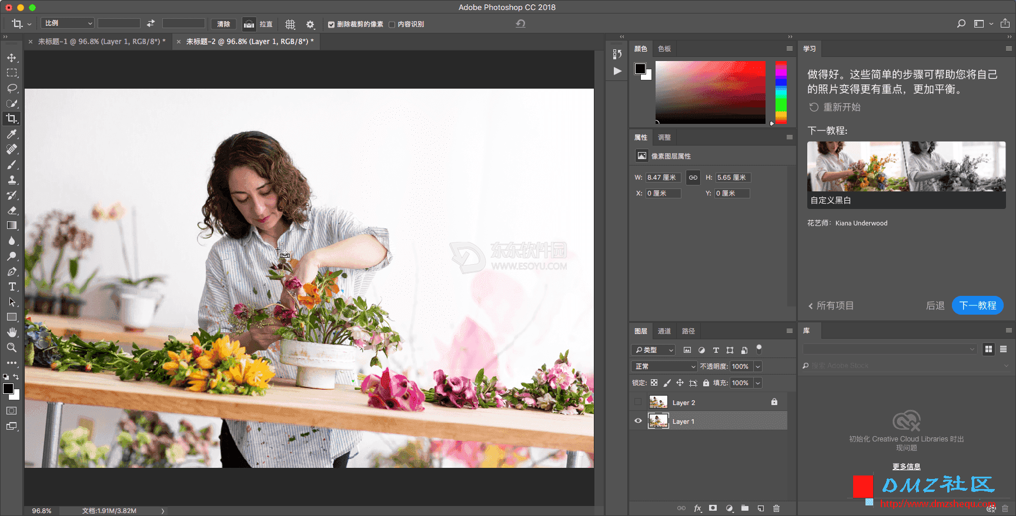The image size is (1016, 516).
Task: Toggle layer filtering switch on/off
Action: pos(759,349)
